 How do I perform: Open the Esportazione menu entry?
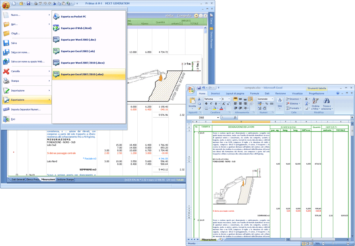27,100
